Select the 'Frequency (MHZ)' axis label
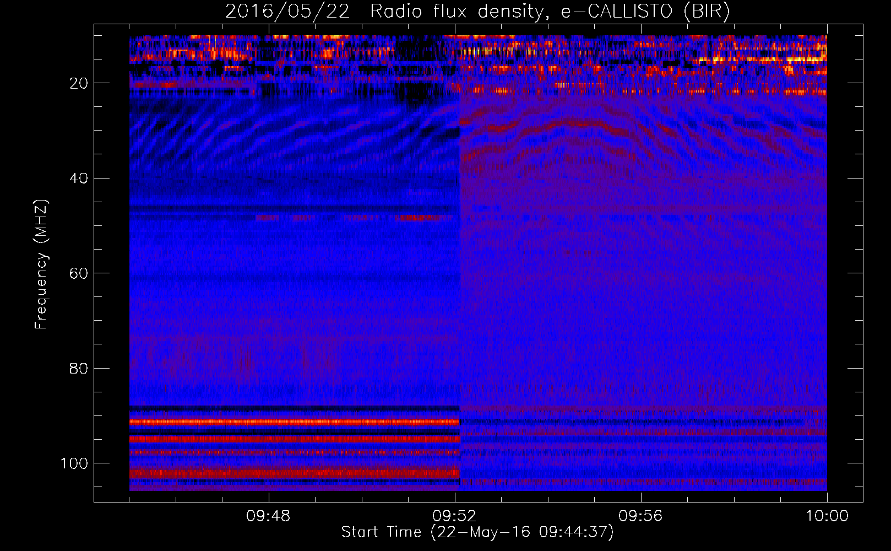Screen dimensions: 891x551 (41, 264)
